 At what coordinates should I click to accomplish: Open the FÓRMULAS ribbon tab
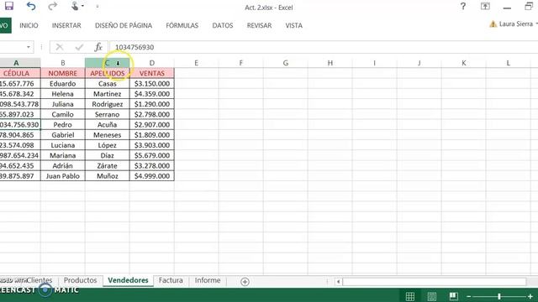click(182, 25)
